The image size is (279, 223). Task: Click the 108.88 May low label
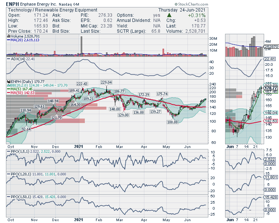tap(172, 122)
